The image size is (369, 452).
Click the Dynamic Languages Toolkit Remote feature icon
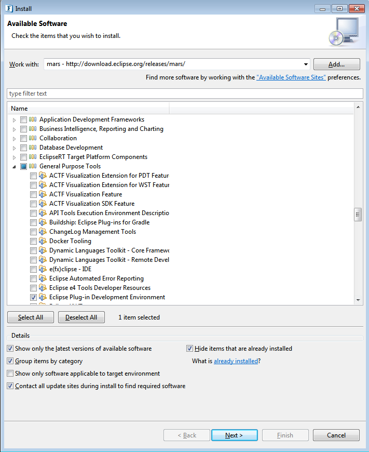pyautogui.click(x=43, y=260)
